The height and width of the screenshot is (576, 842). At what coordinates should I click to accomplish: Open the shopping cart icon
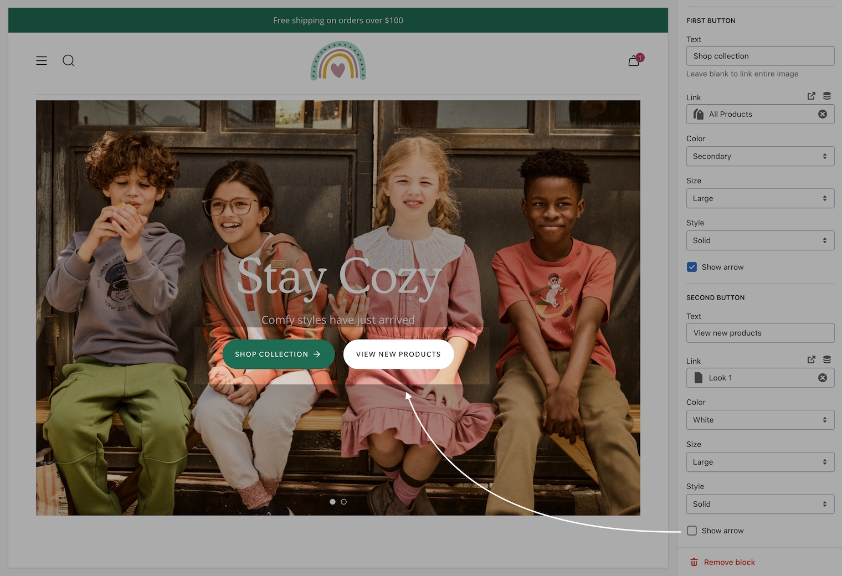634,61
